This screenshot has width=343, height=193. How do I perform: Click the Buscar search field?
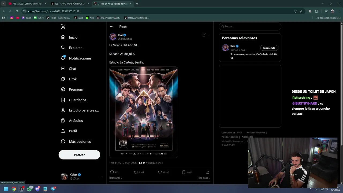point(250,27)
